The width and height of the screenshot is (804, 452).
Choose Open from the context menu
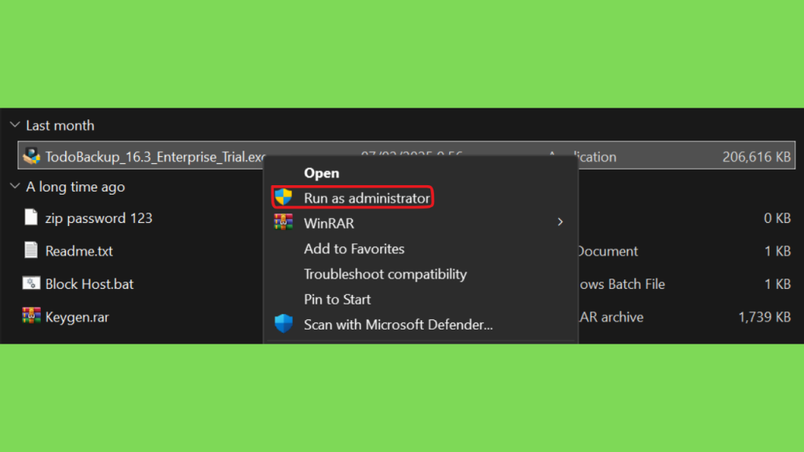click(321, 173)
